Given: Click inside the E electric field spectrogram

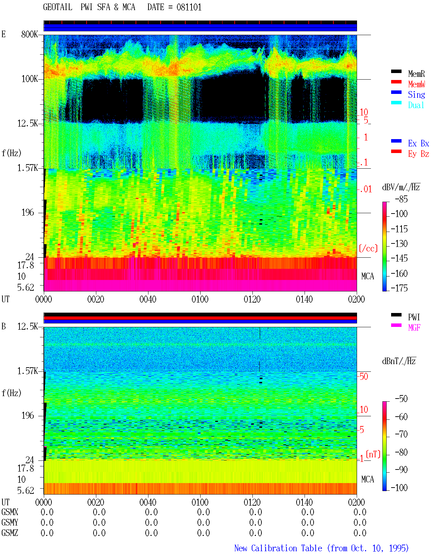Looking at the screenshot, I should tap(200, 163).
